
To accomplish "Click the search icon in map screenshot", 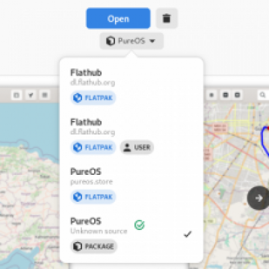I will tap(262, 95).
